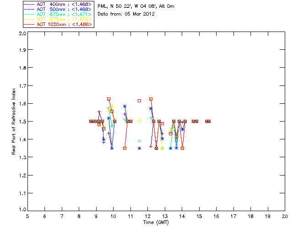Click the 'Time (GMT)' axis label

tap(156, 223)
